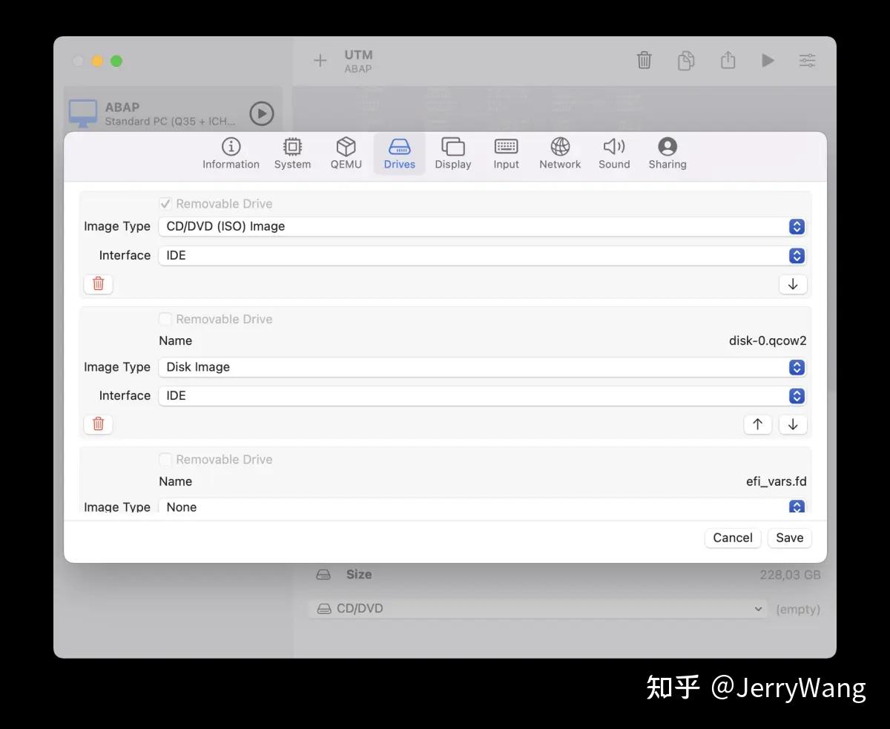The width and height of the screenshot is (890, 729).
Task: Select the ABAP VM entry in sidebar
Action: pos(148,113)
